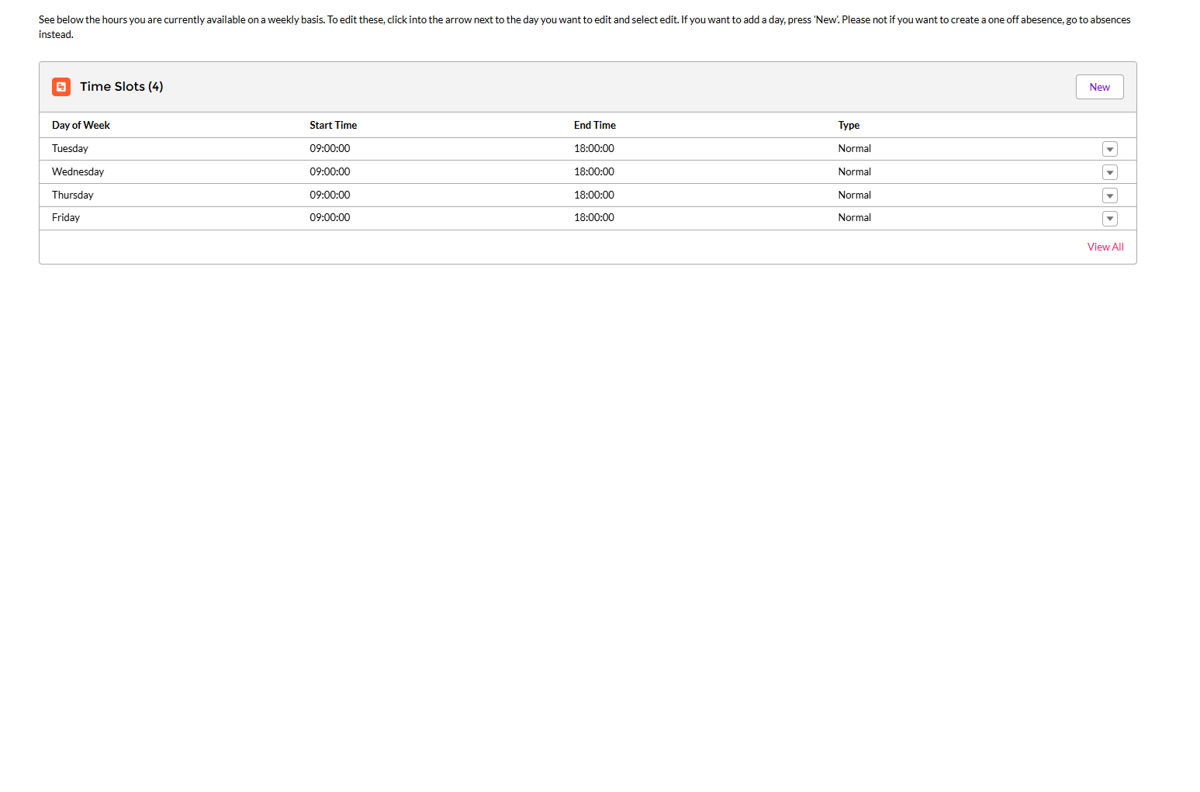
Task: Select the Day of Week column header
Action: pyautogui.click(x=81, y=125)
